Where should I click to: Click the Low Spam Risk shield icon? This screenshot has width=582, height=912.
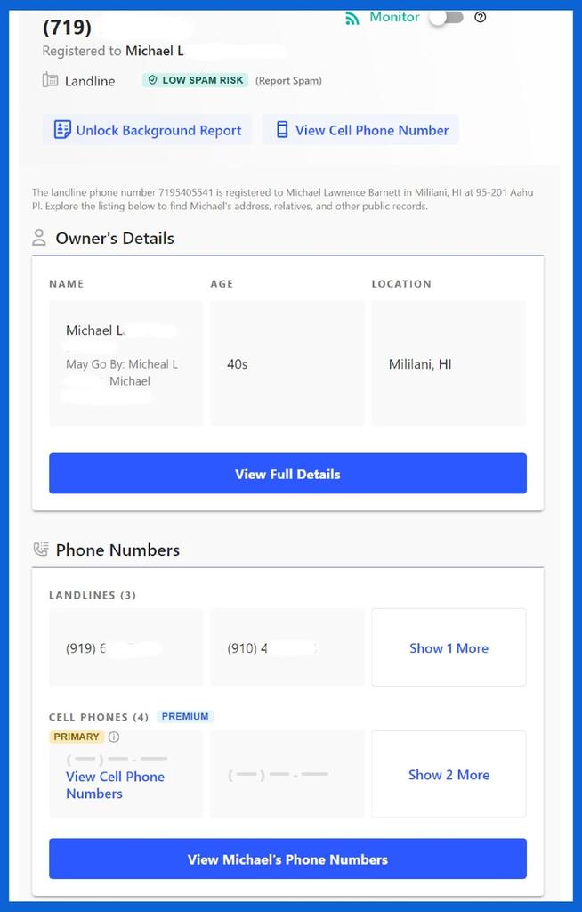pos(152,80)
